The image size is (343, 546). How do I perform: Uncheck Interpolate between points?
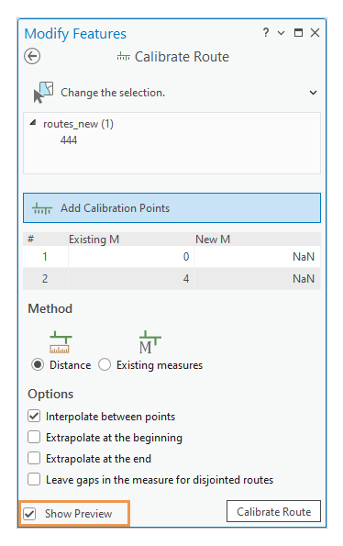click(x=34, y=416)
